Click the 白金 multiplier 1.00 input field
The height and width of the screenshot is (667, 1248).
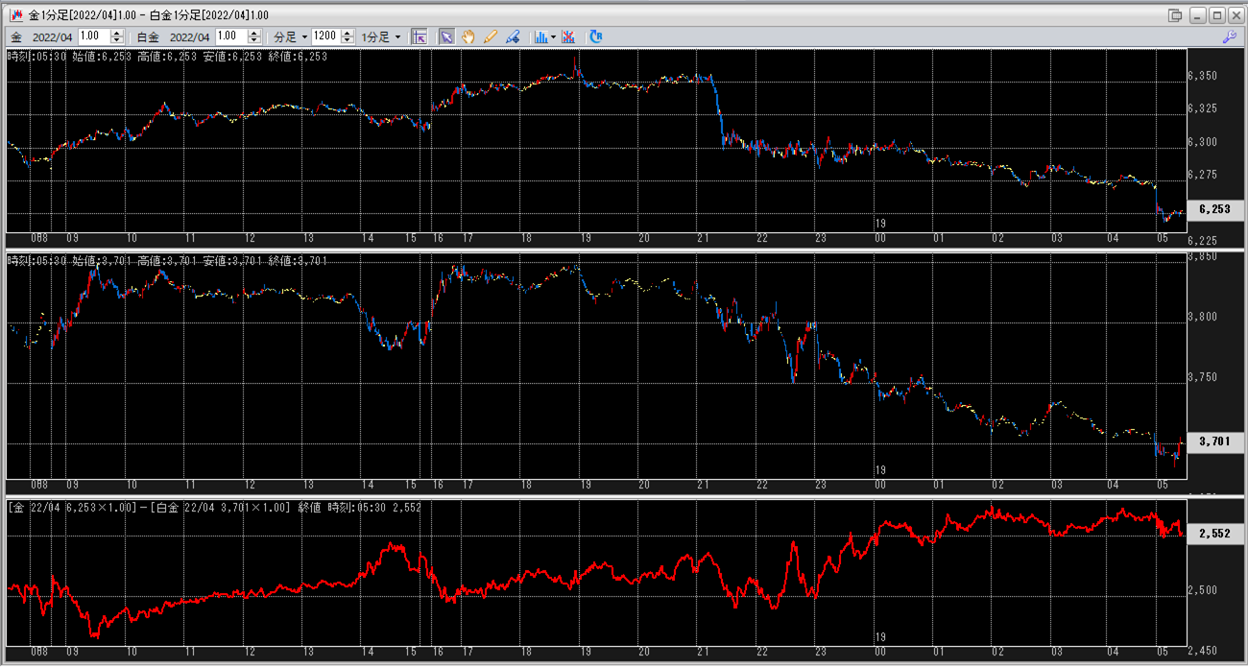click(x=230, y=36)
